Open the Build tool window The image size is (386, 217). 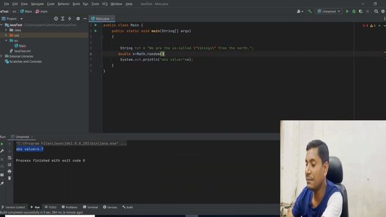(x=127, y=207)
